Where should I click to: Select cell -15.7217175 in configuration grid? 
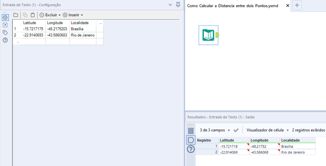pyautogui.click(x=34, y=29)
